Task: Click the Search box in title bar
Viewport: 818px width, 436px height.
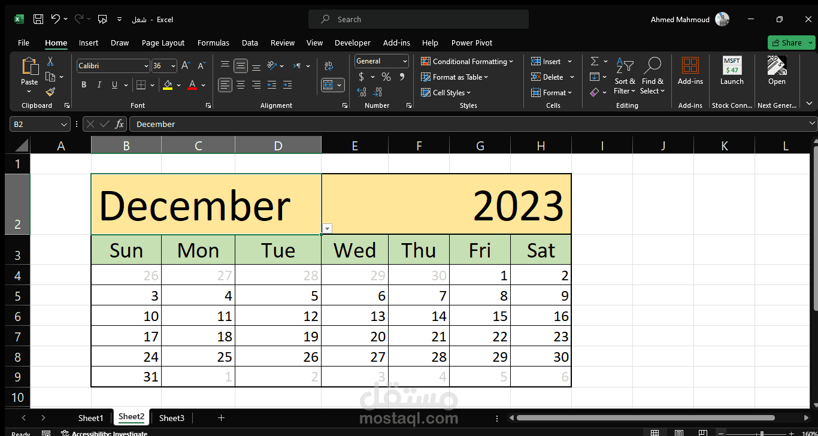Action: pyautogui.click(x=419, y=19)
